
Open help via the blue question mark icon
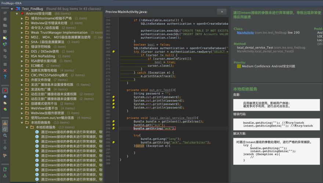pyautogui.click(x=5, y=77)
